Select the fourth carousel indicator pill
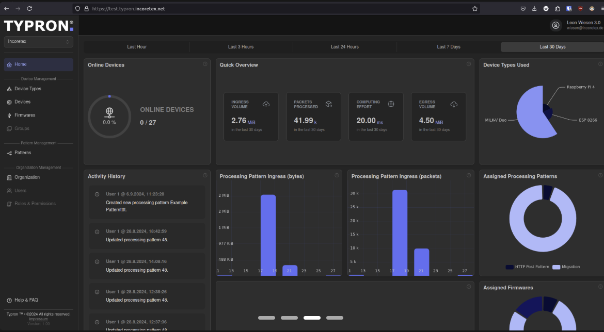This screenshot has height=332, width=604. point(335,318)
